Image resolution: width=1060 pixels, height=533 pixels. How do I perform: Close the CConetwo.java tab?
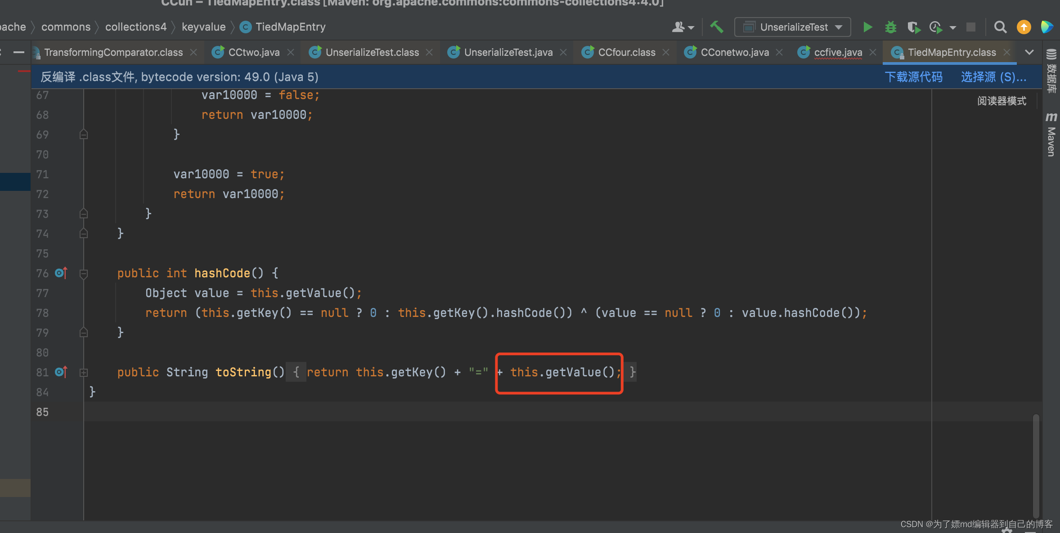click(x=779, y=52)
